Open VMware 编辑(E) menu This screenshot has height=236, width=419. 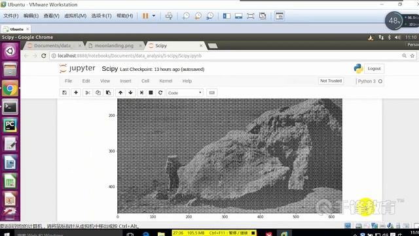tap(31, 16)
